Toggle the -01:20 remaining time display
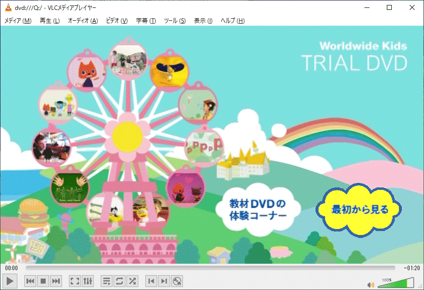424x290 pixels. click(412, 268)
